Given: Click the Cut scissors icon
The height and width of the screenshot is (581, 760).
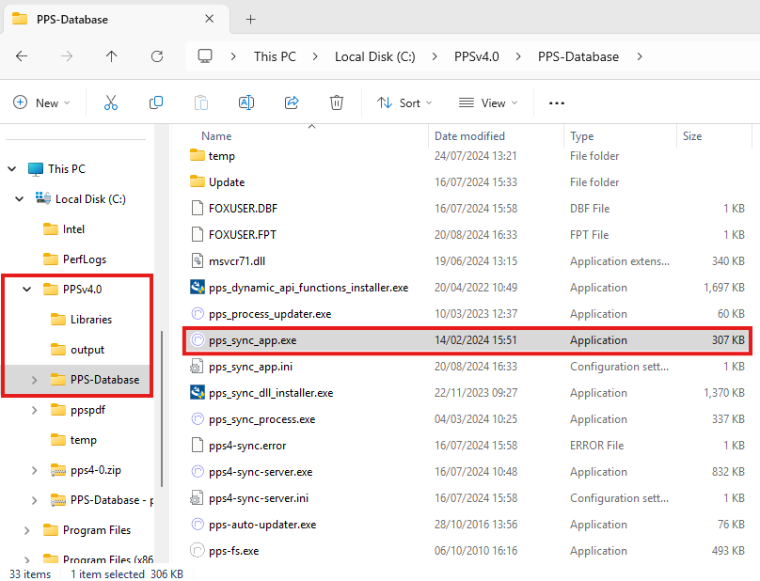Looking at the screenshot, I should [111, 102].
